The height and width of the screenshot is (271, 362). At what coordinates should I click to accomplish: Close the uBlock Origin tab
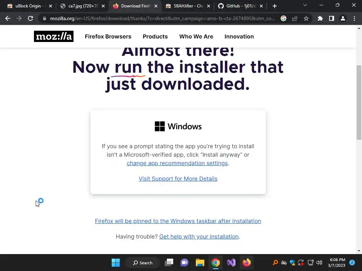[51, 6]
